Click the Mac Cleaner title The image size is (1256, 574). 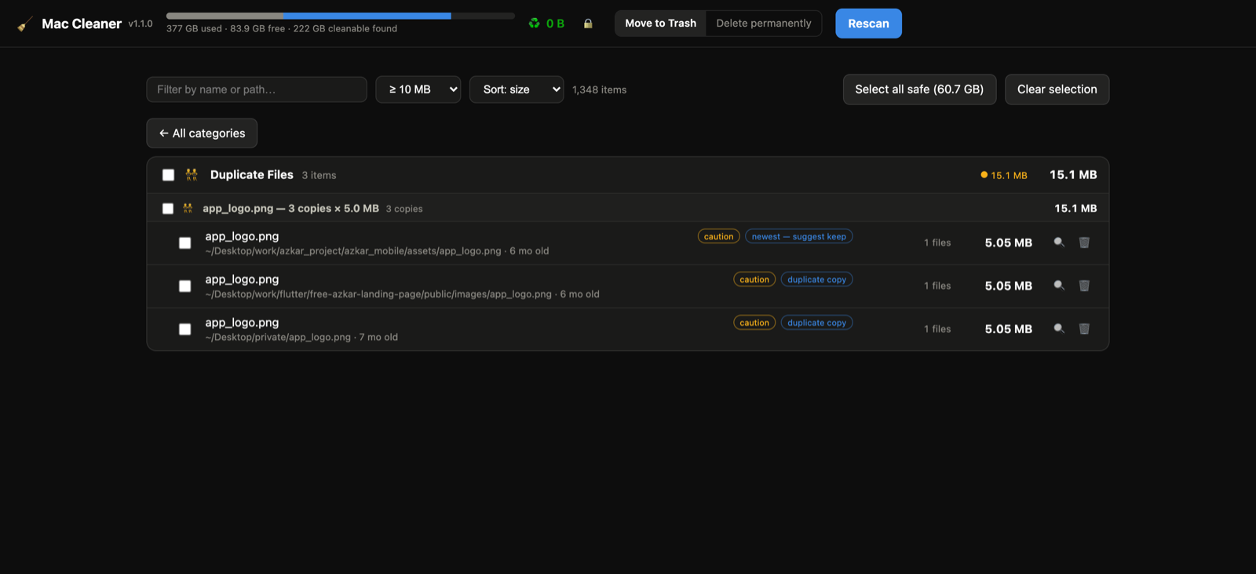pos(82,24)
